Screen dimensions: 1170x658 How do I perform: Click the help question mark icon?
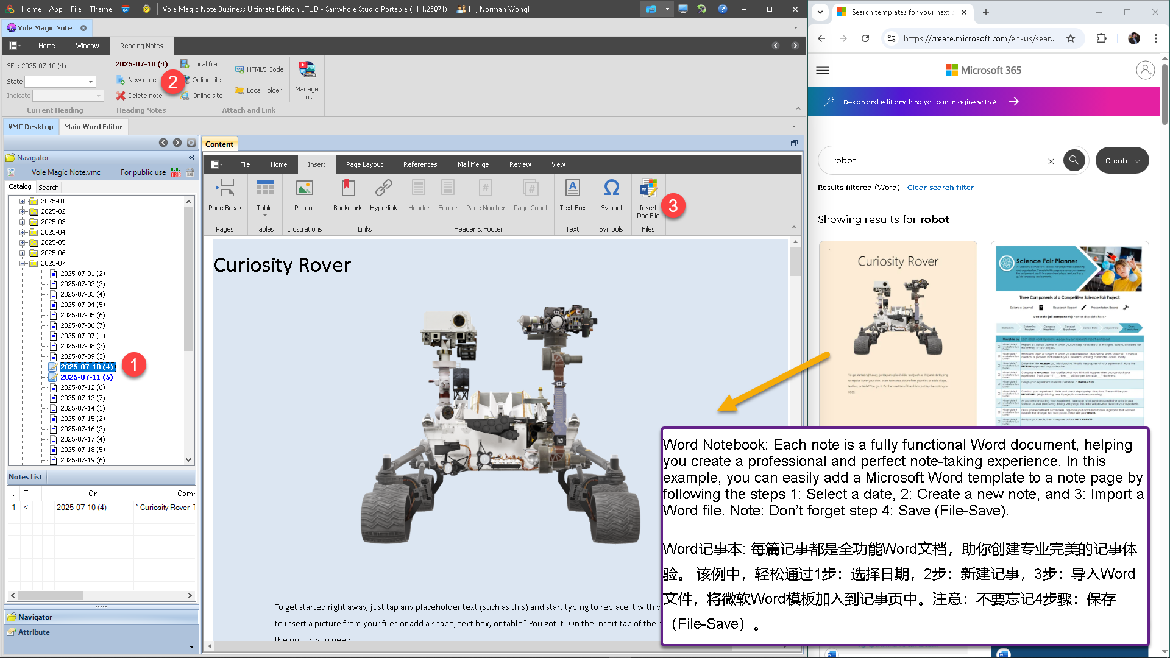tap(722, 9)
